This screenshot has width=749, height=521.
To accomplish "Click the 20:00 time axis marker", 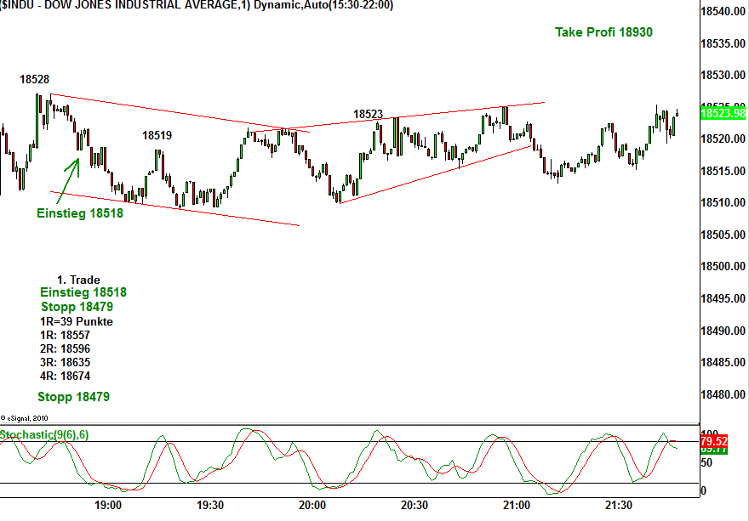I will pyautogui.click(x=312, y=505).
